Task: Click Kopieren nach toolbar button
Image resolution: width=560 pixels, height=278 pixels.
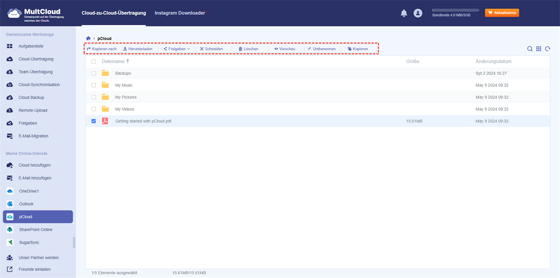Action: [x=102, y=49]
